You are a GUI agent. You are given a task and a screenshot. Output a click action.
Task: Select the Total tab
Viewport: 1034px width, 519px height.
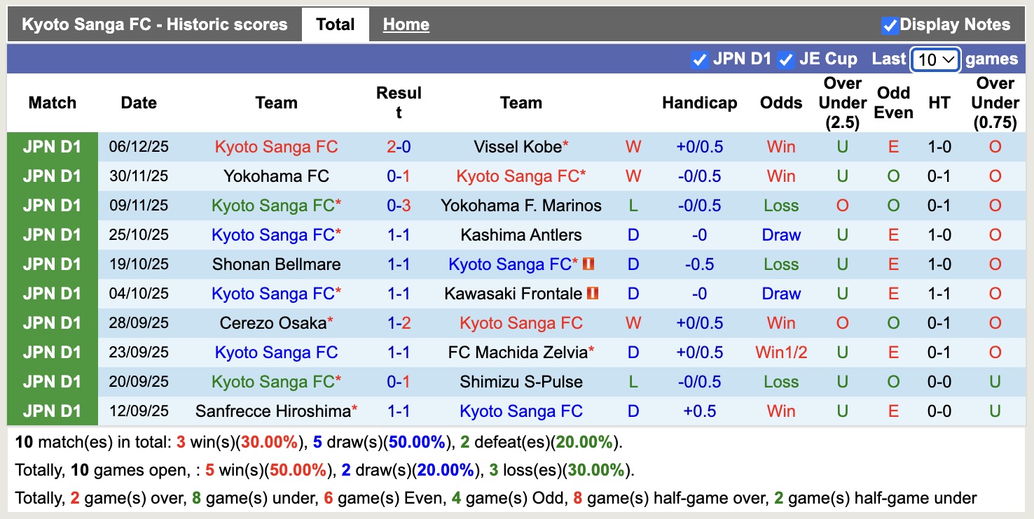pyautogui.click(x=336, y=23)
